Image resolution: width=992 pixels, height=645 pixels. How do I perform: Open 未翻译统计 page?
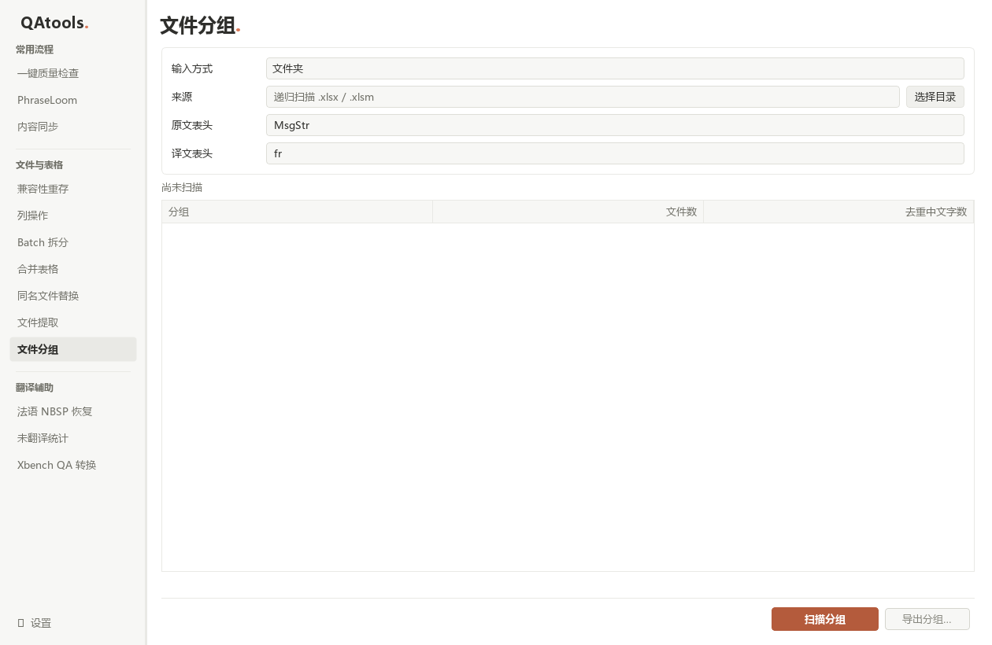coord(73,438)
